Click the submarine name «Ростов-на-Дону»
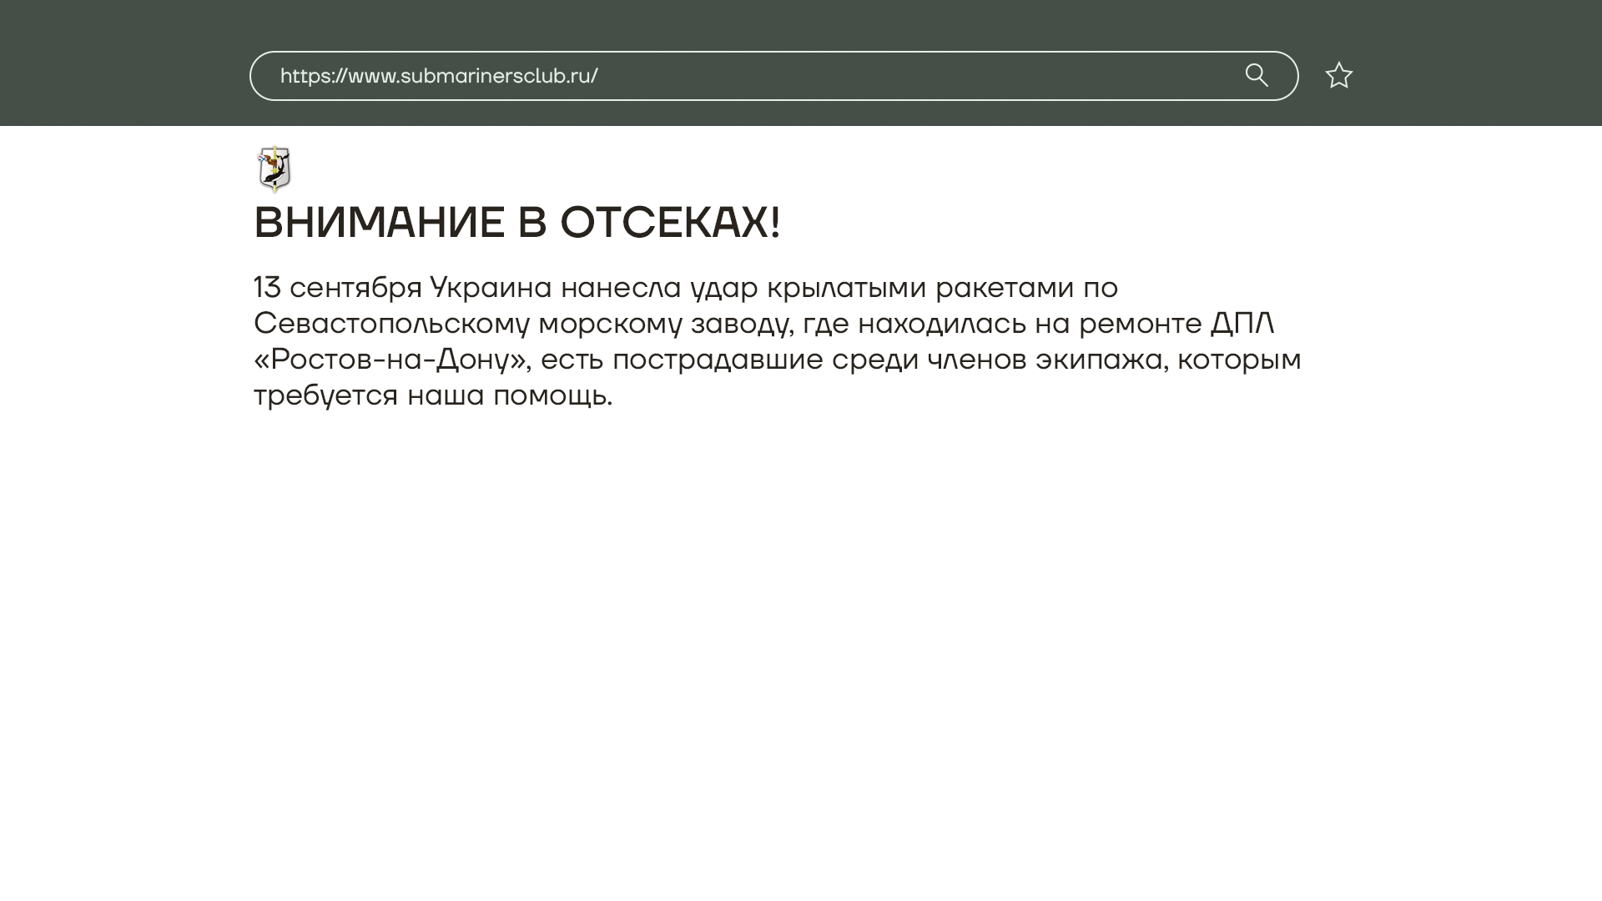The image size is (1602, 901). 391,359
